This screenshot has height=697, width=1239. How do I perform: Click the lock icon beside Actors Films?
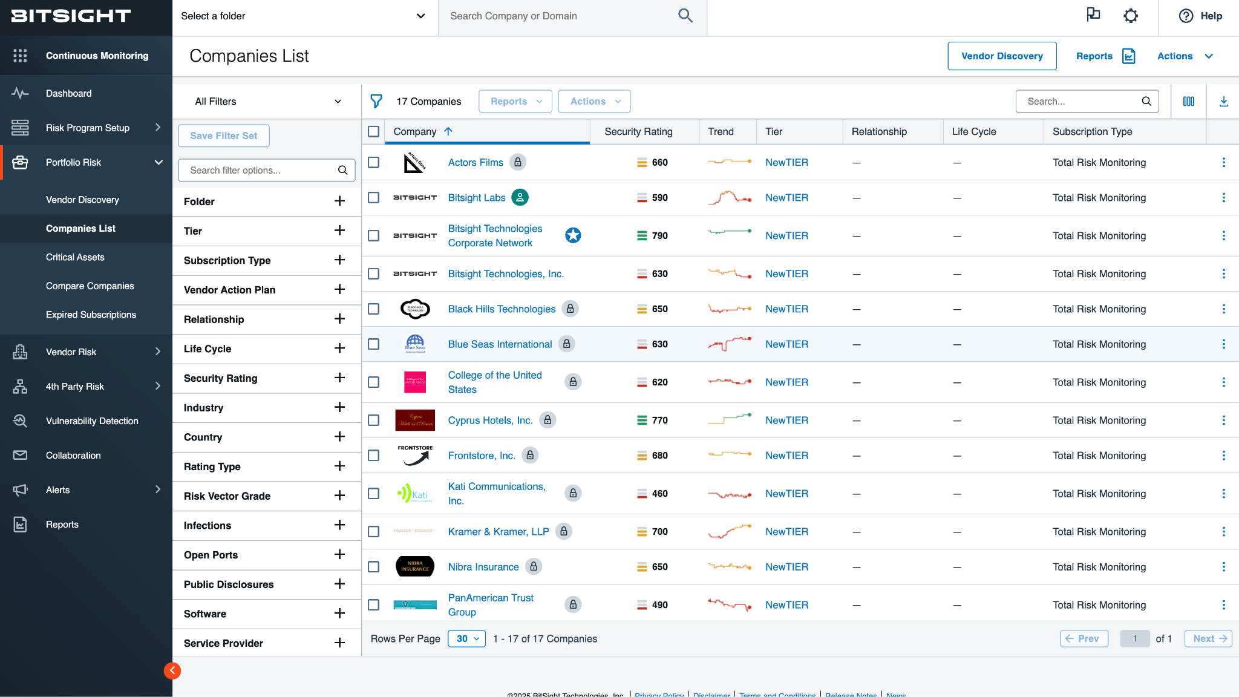[x=518, y=162]
